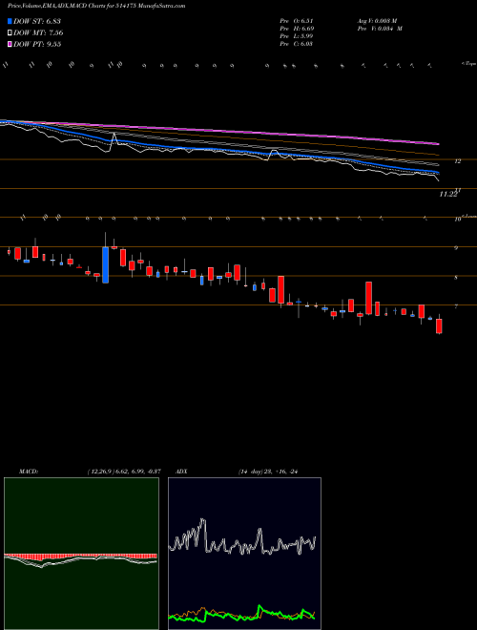
Task: Select the 'DOW ST: 6.83' legend label
Action: pyautogui.click(x=37, y=21)
